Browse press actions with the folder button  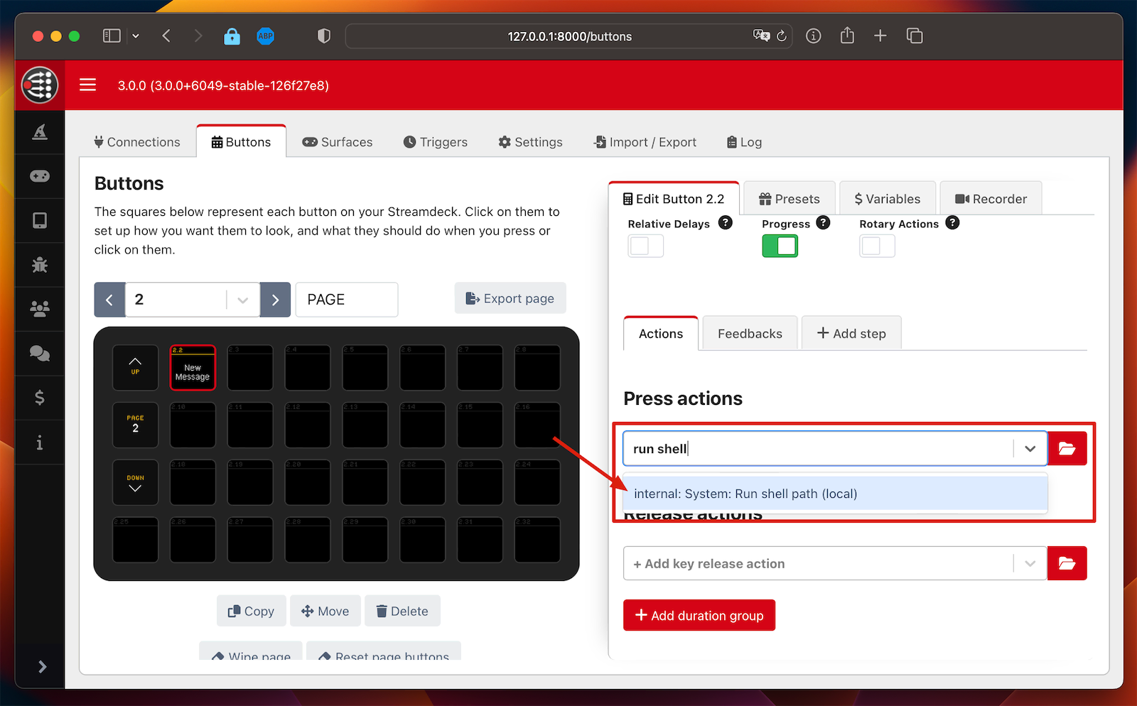[x=1067, y=448]
